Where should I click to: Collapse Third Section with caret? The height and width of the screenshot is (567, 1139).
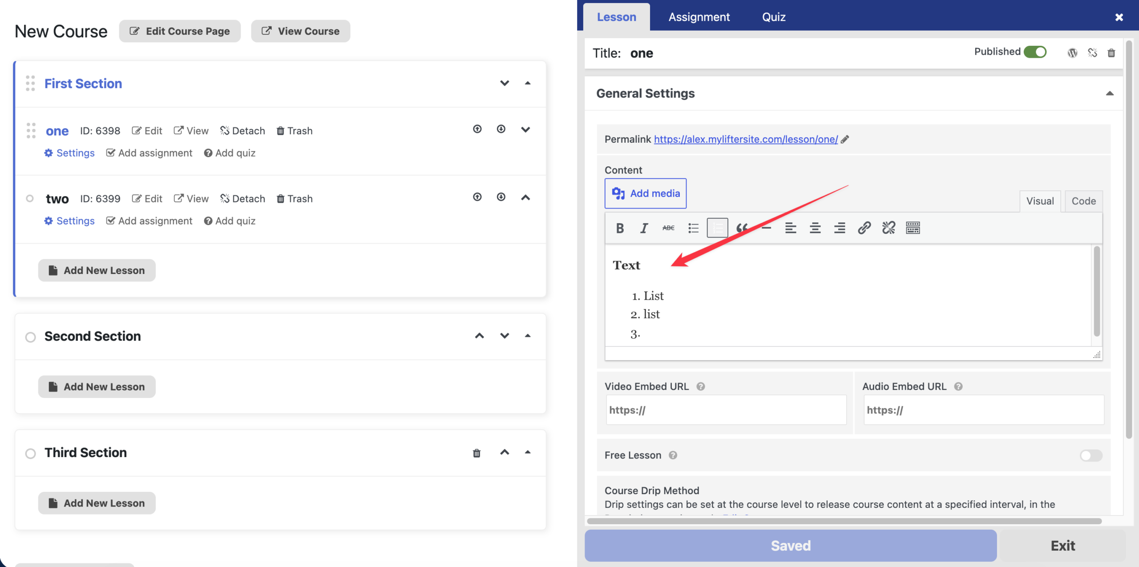click(x=528, y=452)
